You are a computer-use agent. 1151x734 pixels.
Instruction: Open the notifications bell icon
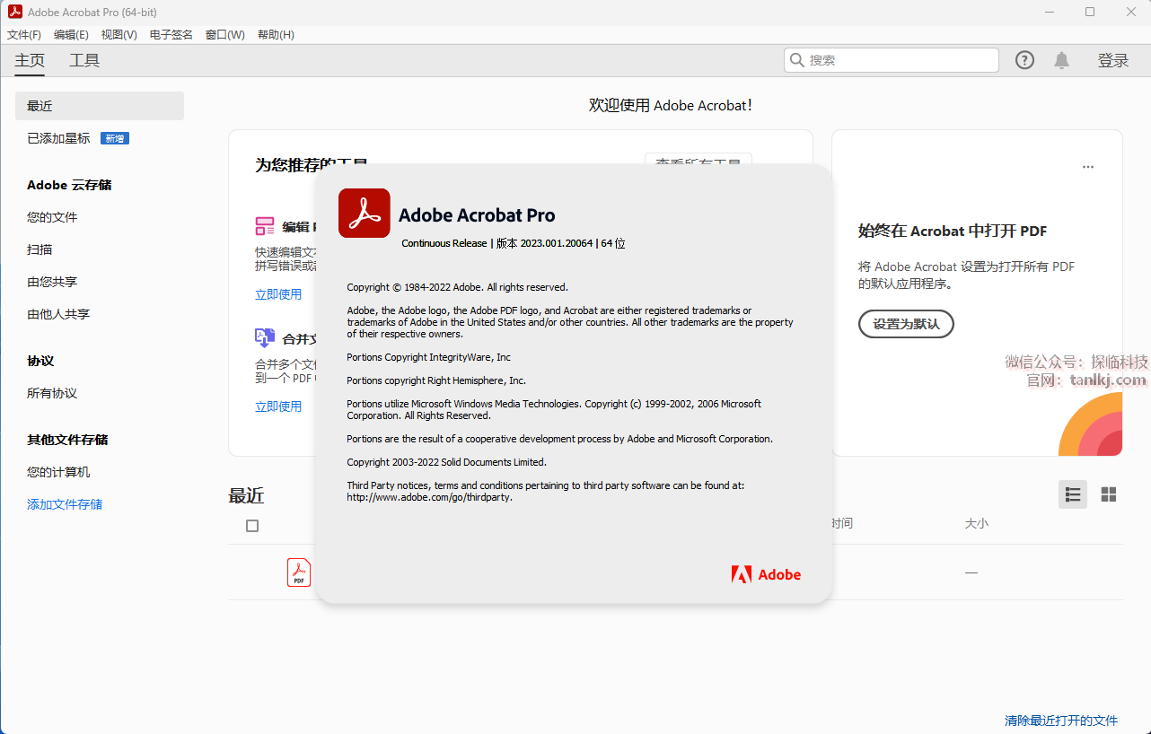click(x=1061, y=60)
